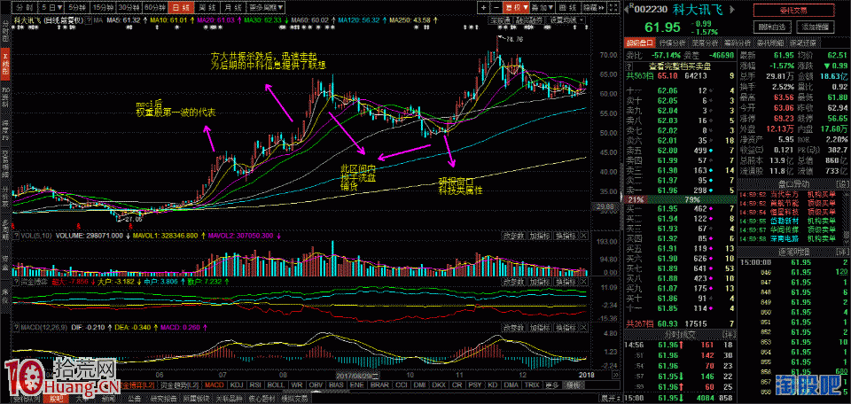
Task: Select the KD indicator tab
Action: 494,385
